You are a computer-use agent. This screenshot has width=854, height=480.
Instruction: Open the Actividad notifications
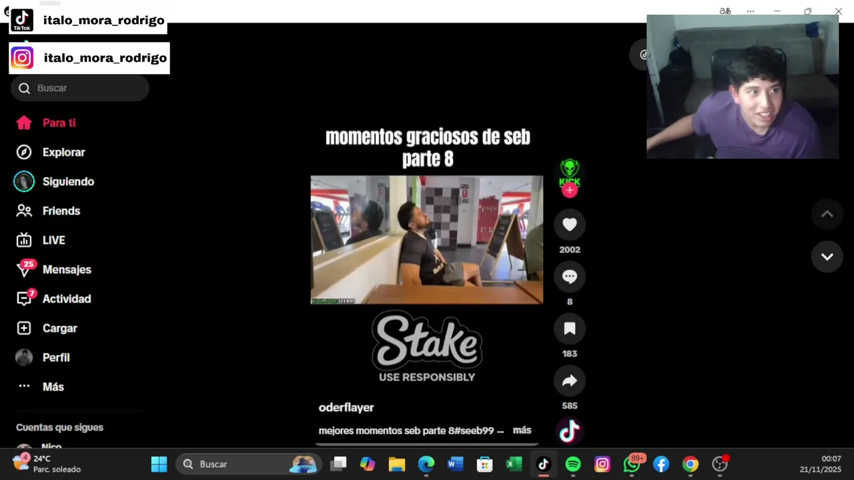53,299
